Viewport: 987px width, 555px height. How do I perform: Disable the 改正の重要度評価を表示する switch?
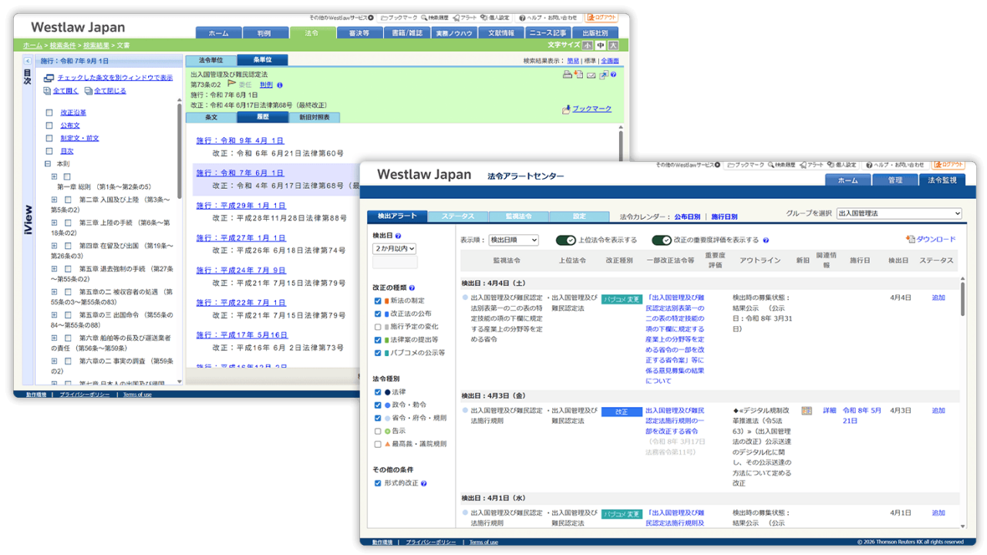662,239
